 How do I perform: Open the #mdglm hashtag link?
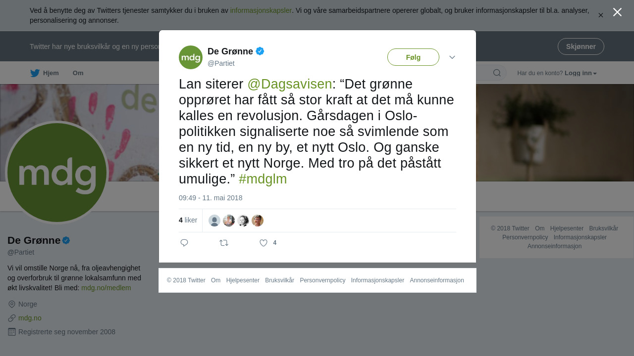tap(263, 179)
